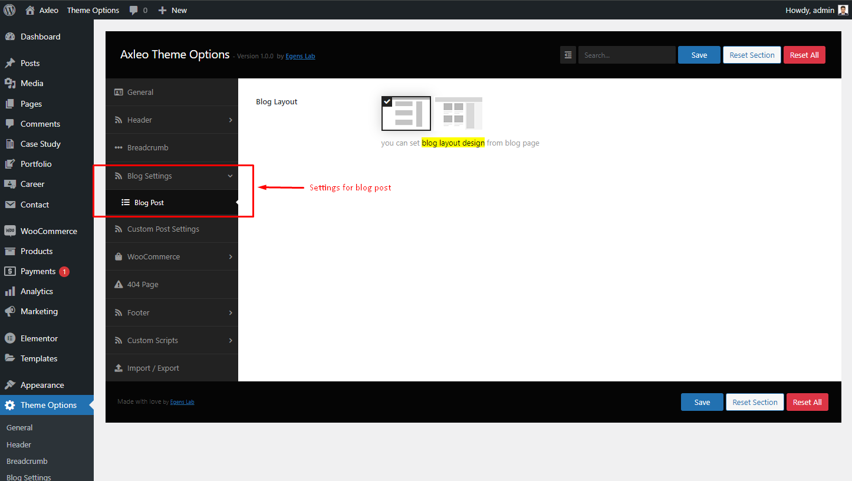Expand the Footer section arrow

coord(231,312)
